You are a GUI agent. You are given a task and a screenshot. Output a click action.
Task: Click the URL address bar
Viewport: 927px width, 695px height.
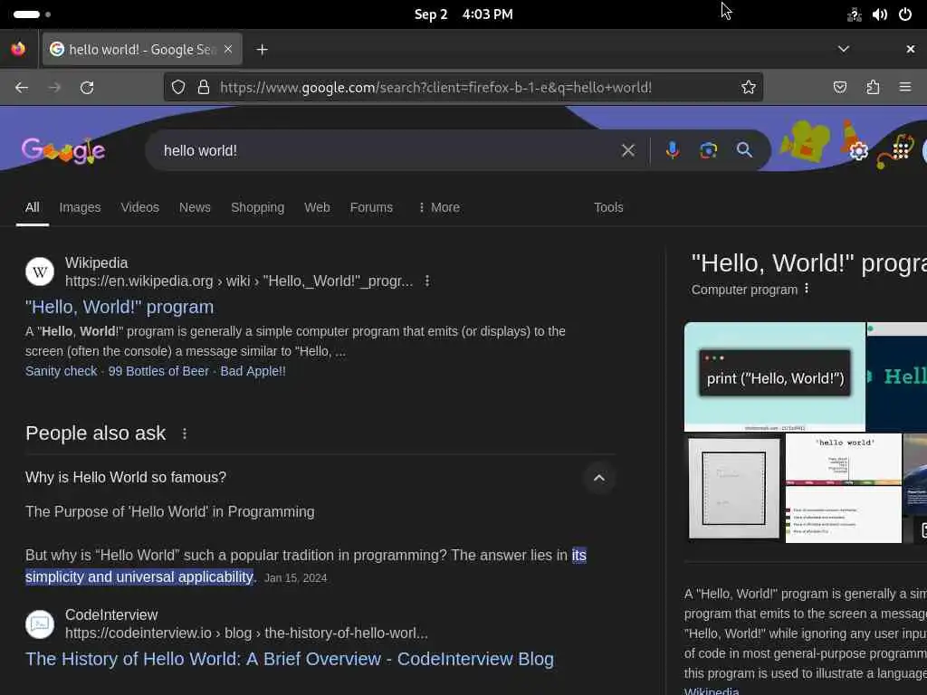pos(463,88)
